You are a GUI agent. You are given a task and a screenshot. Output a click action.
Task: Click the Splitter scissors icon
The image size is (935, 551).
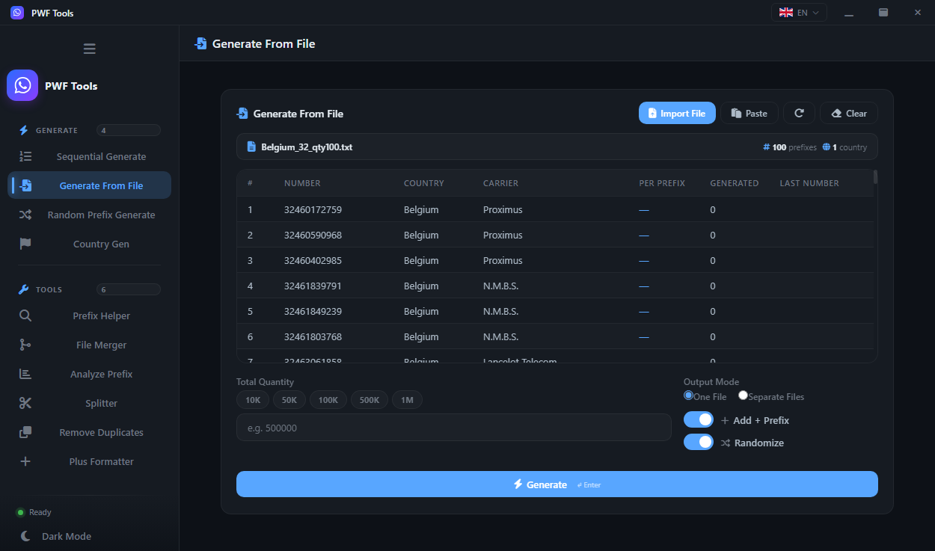[x=25, y=403]
